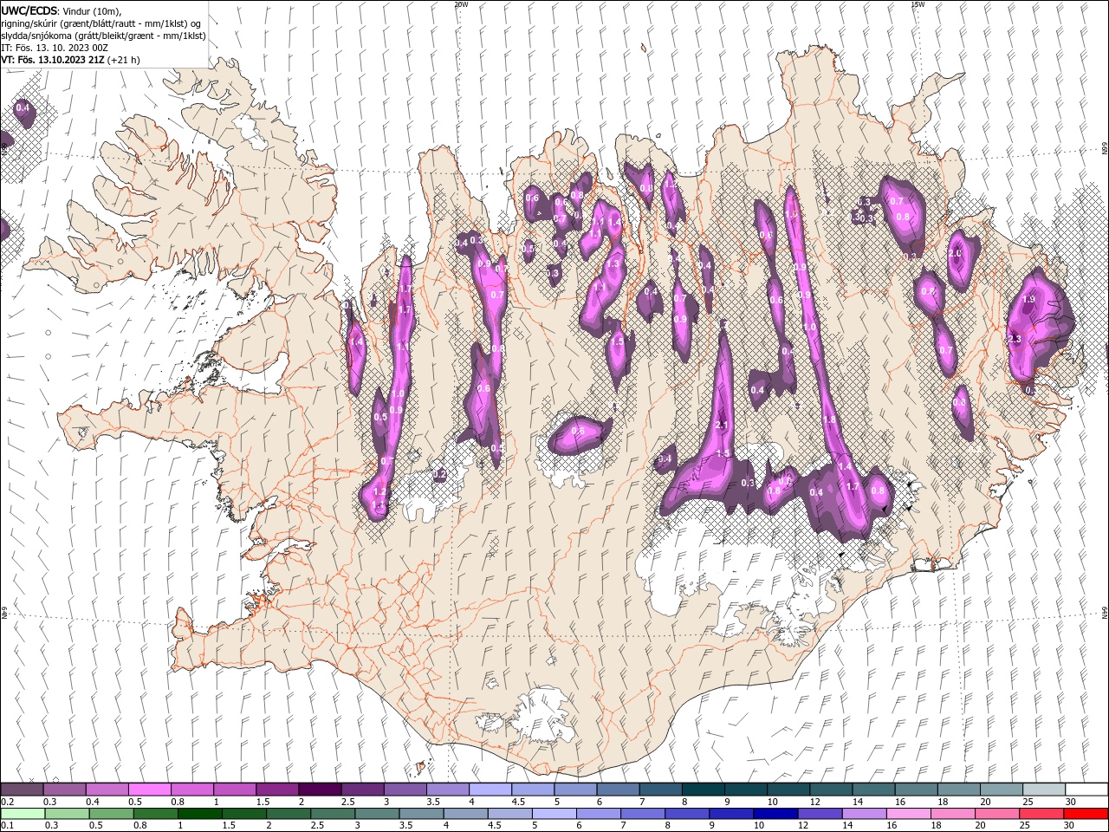Click lower legend swatch between 10 and 12
Screen dimensions: 1109x832
click(x=775, y=814)
